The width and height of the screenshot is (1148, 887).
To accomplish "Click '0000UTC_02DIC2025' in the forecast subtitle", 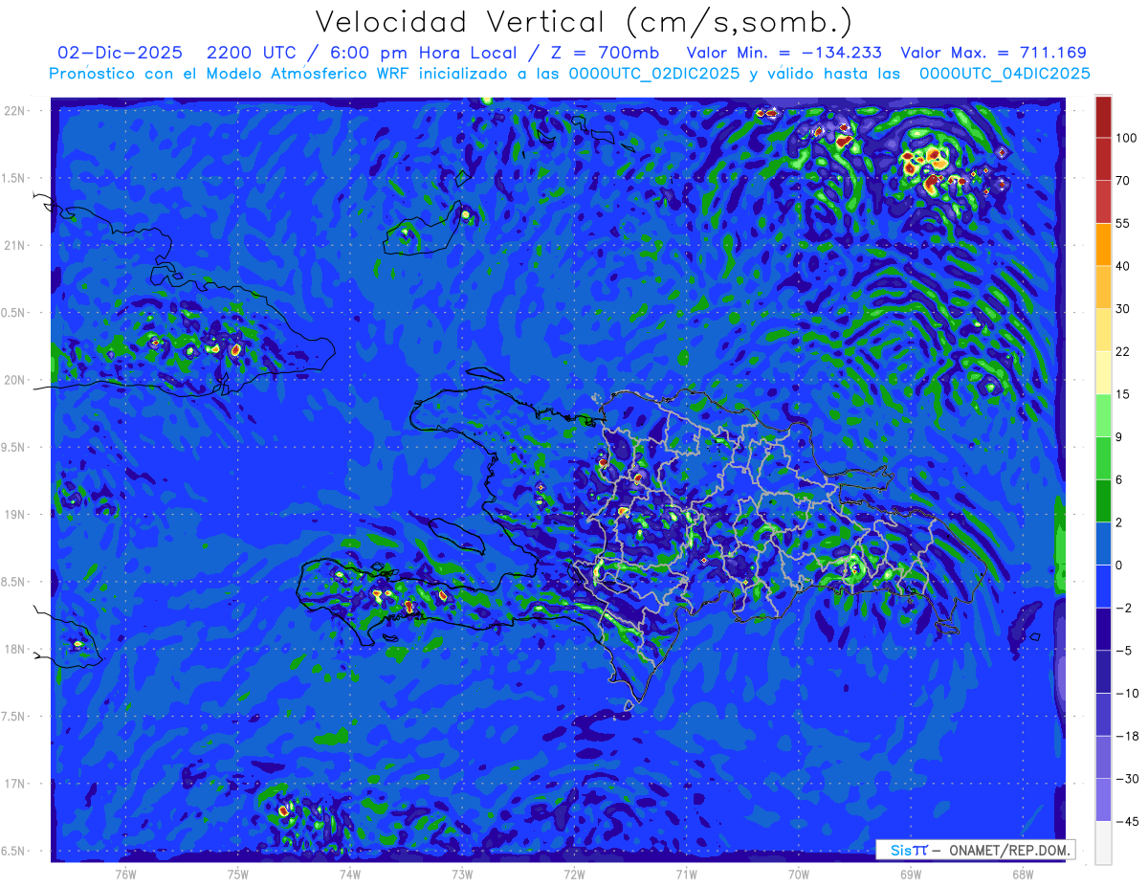I will (x=654, y=73).
